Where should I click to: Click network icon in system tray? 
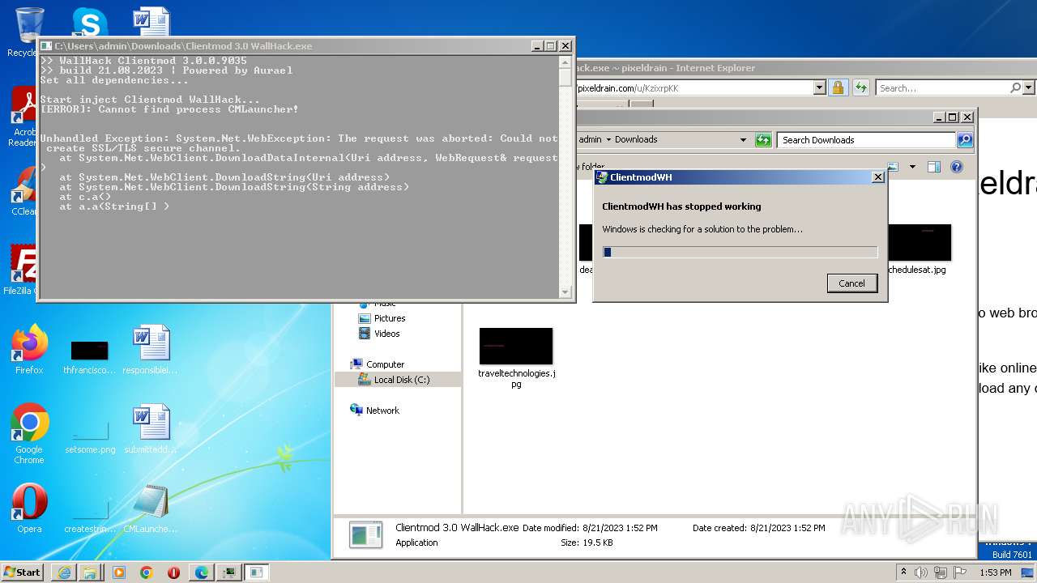point(940,572)
